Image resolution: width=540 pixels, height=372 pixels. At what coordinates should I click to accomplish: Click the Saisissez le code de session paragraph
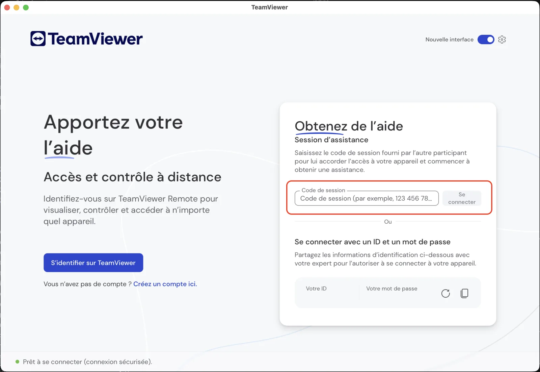382,162
